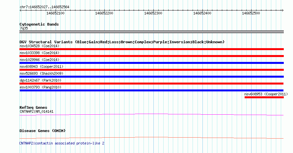The height and width of the screenshot is (153, 293).
Task: Select the blue bar of nsv526693
Action: pyautogui.click(x=151, y=77)
